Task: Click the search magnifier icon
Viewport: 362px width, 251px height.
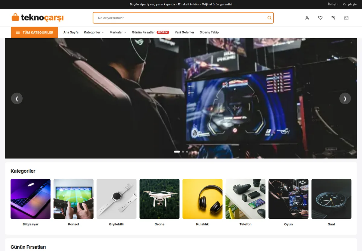Action: click(x=269, y=18)
